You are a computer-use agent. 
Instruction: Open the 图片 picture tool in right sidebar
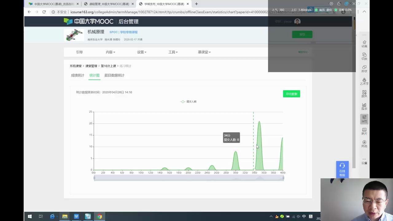click(x=364, y=131)
